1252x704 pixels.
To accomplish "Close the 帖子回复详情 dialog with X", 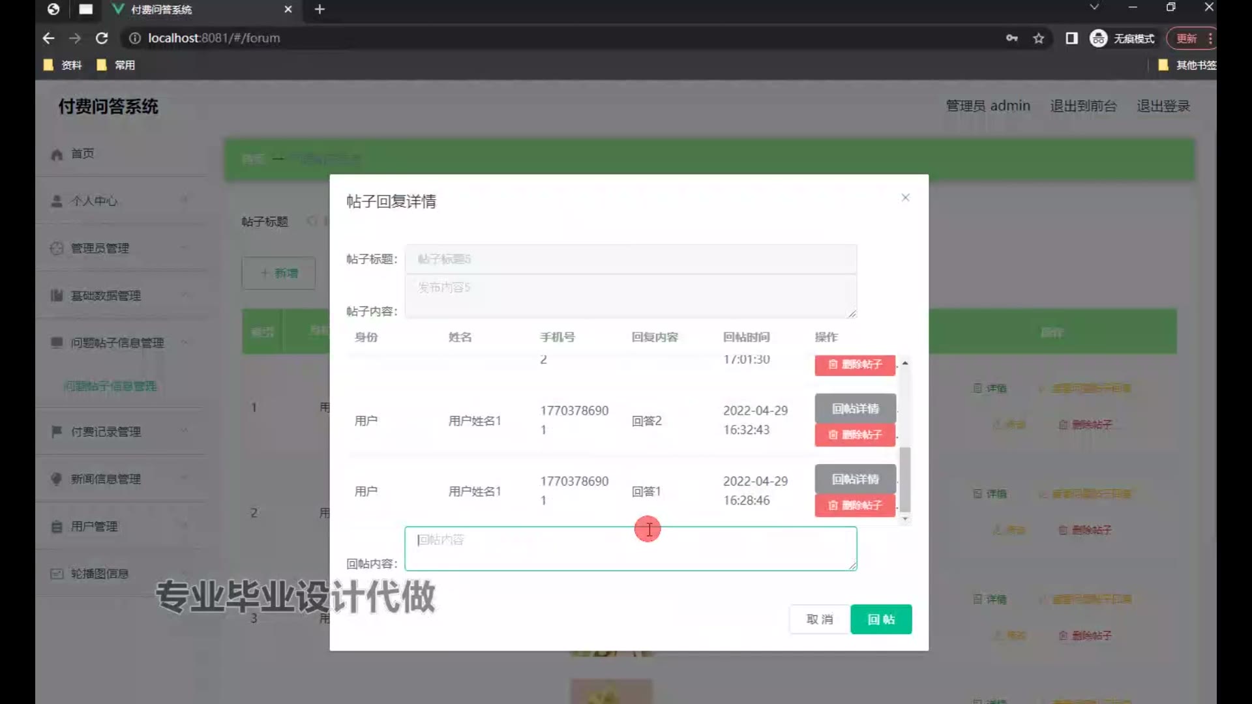I will click(905, 198).
